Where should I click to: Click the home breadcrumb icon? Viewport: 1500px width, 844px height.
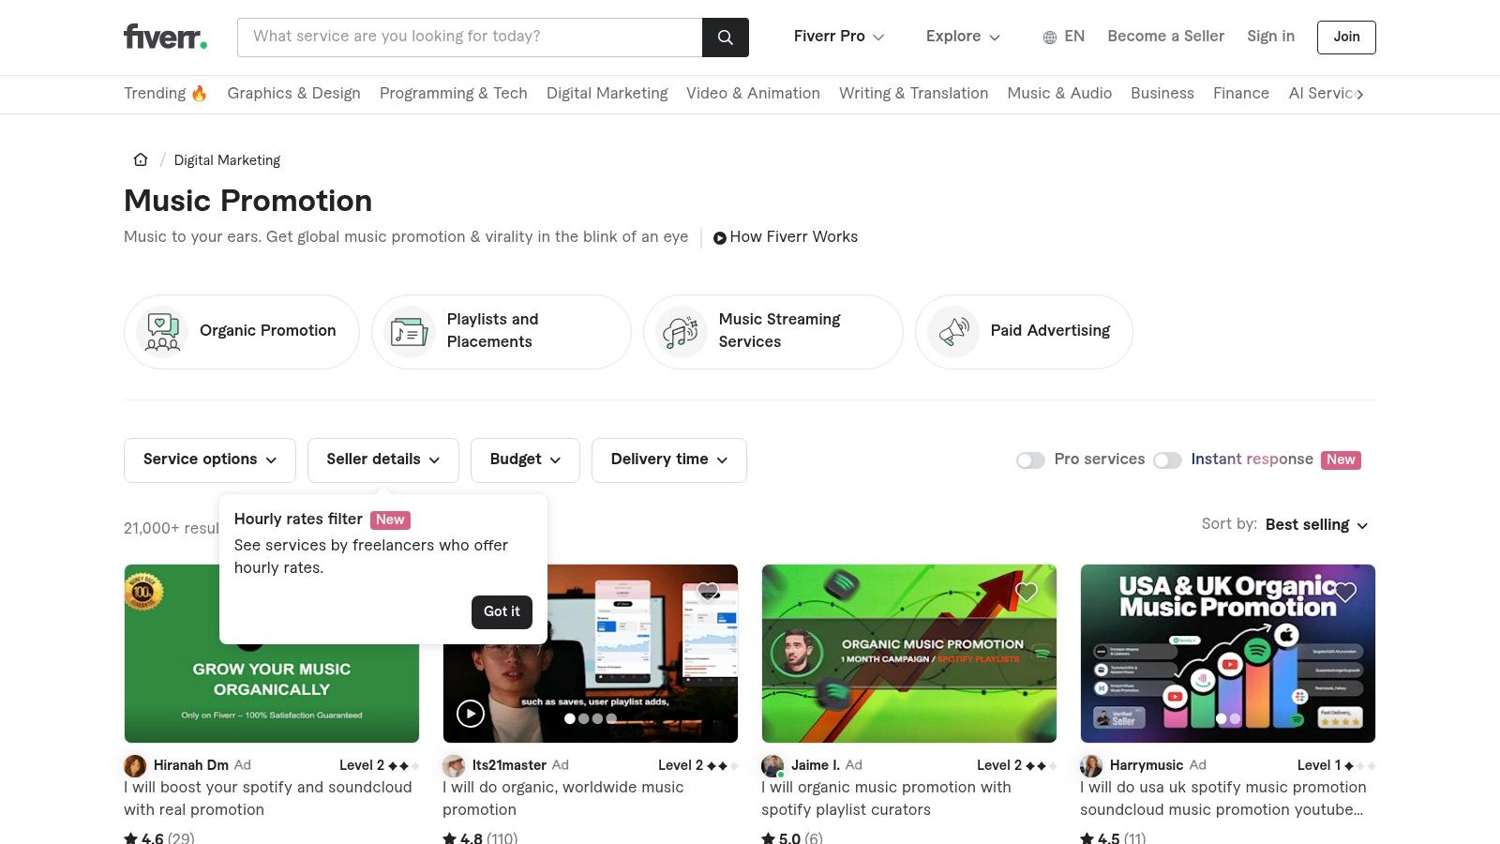141,159
